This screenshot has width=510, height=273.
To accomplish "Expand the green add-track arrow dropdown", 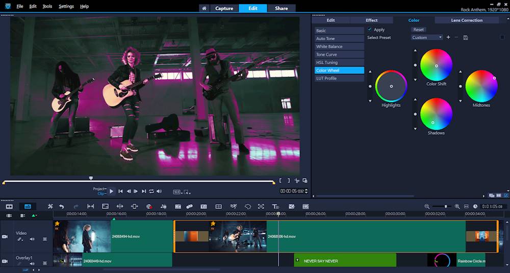I will (34, 216).
